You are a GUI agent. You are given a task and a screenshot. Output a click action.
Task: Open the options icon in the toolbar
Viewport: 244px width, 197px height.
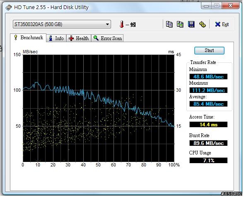[x=202, y=24]
